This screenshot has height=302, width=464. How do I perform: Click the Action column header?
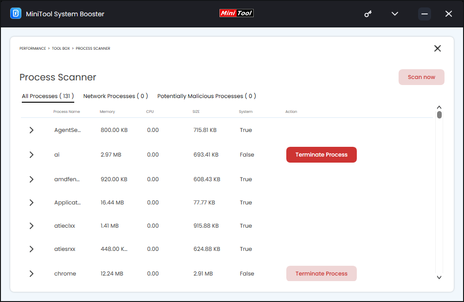291,112
